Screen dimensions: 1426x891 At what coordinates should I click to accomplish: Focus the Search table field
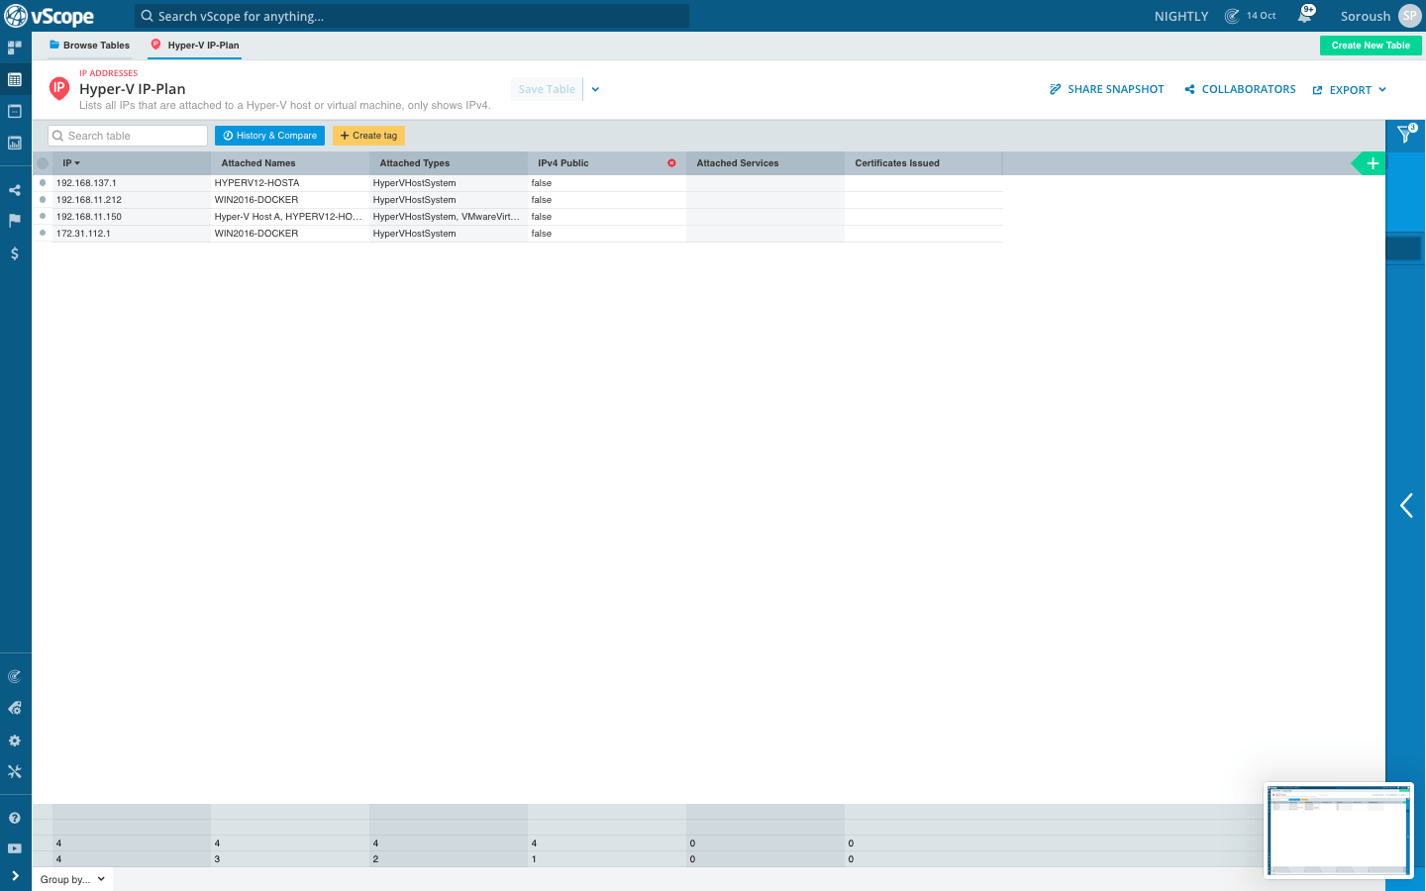(128, 136)
